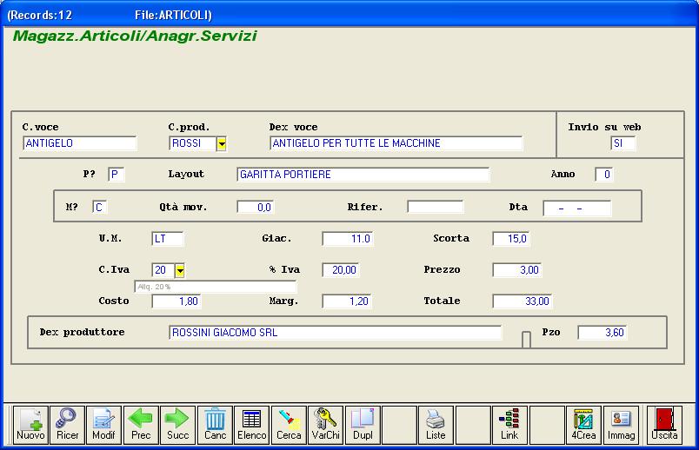Click the Records:12 title bar text
The width and height of the screenshot is (699, 450).
41,15
